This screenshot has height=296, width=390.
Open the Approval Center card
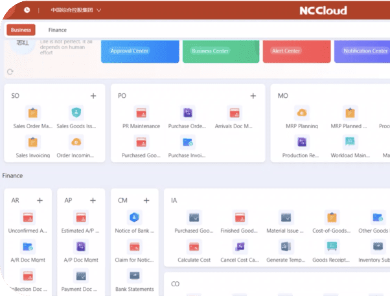(138, 51)
